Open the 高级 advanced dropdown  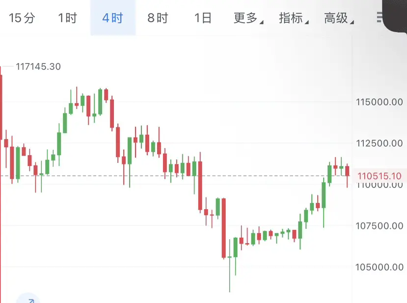(x=338, y=19)
